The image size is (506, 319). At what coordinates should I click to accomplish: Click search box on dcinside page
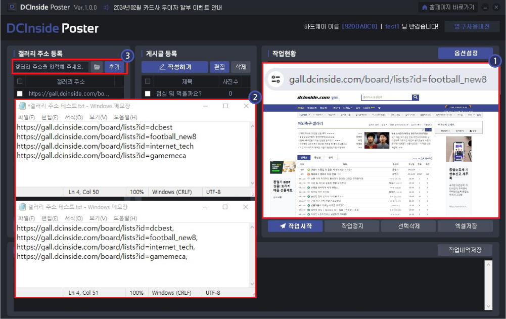pyautogui.click(x=387, y=97)
